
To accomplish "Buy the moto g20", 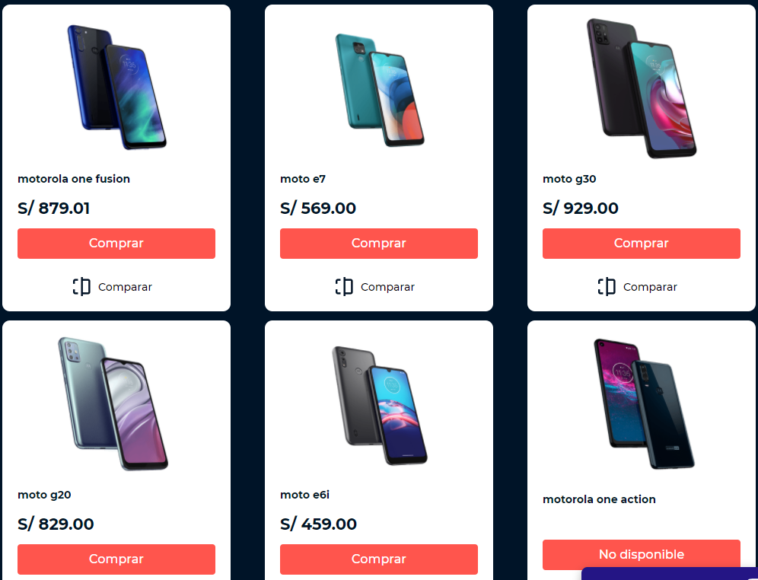I will click(x=116, y=559).
